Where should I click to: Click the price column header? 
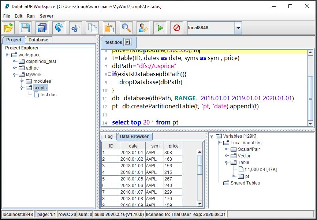[x=174, y=146]
